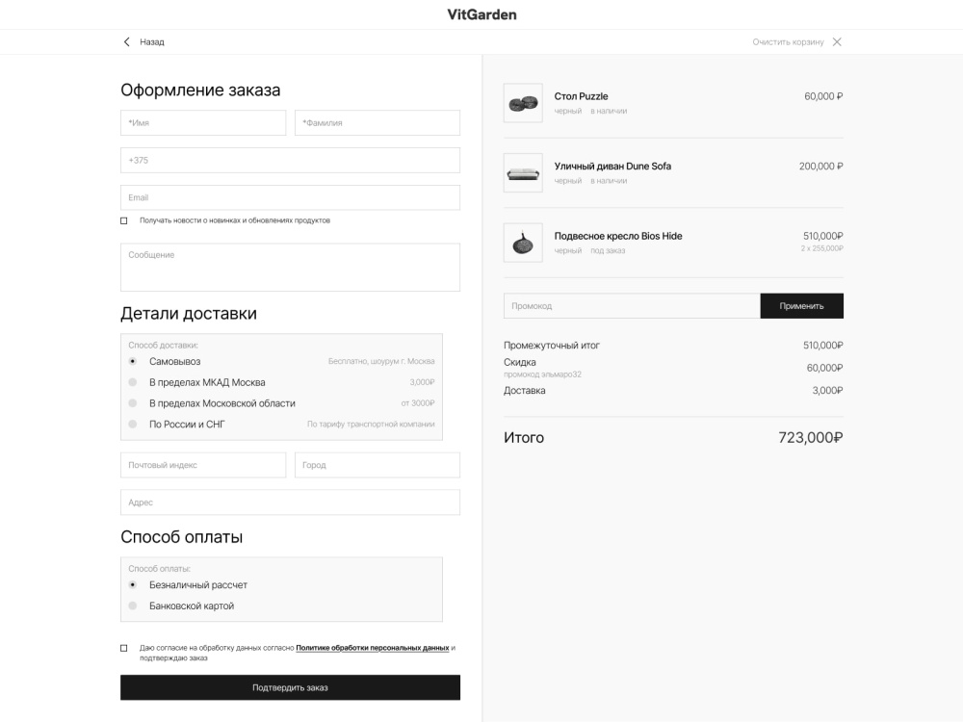Image resolution: width=963 pixels, height=722 pixels.
Task: Tick the data processing consent checkbox
Action: (x=124, y=648)
